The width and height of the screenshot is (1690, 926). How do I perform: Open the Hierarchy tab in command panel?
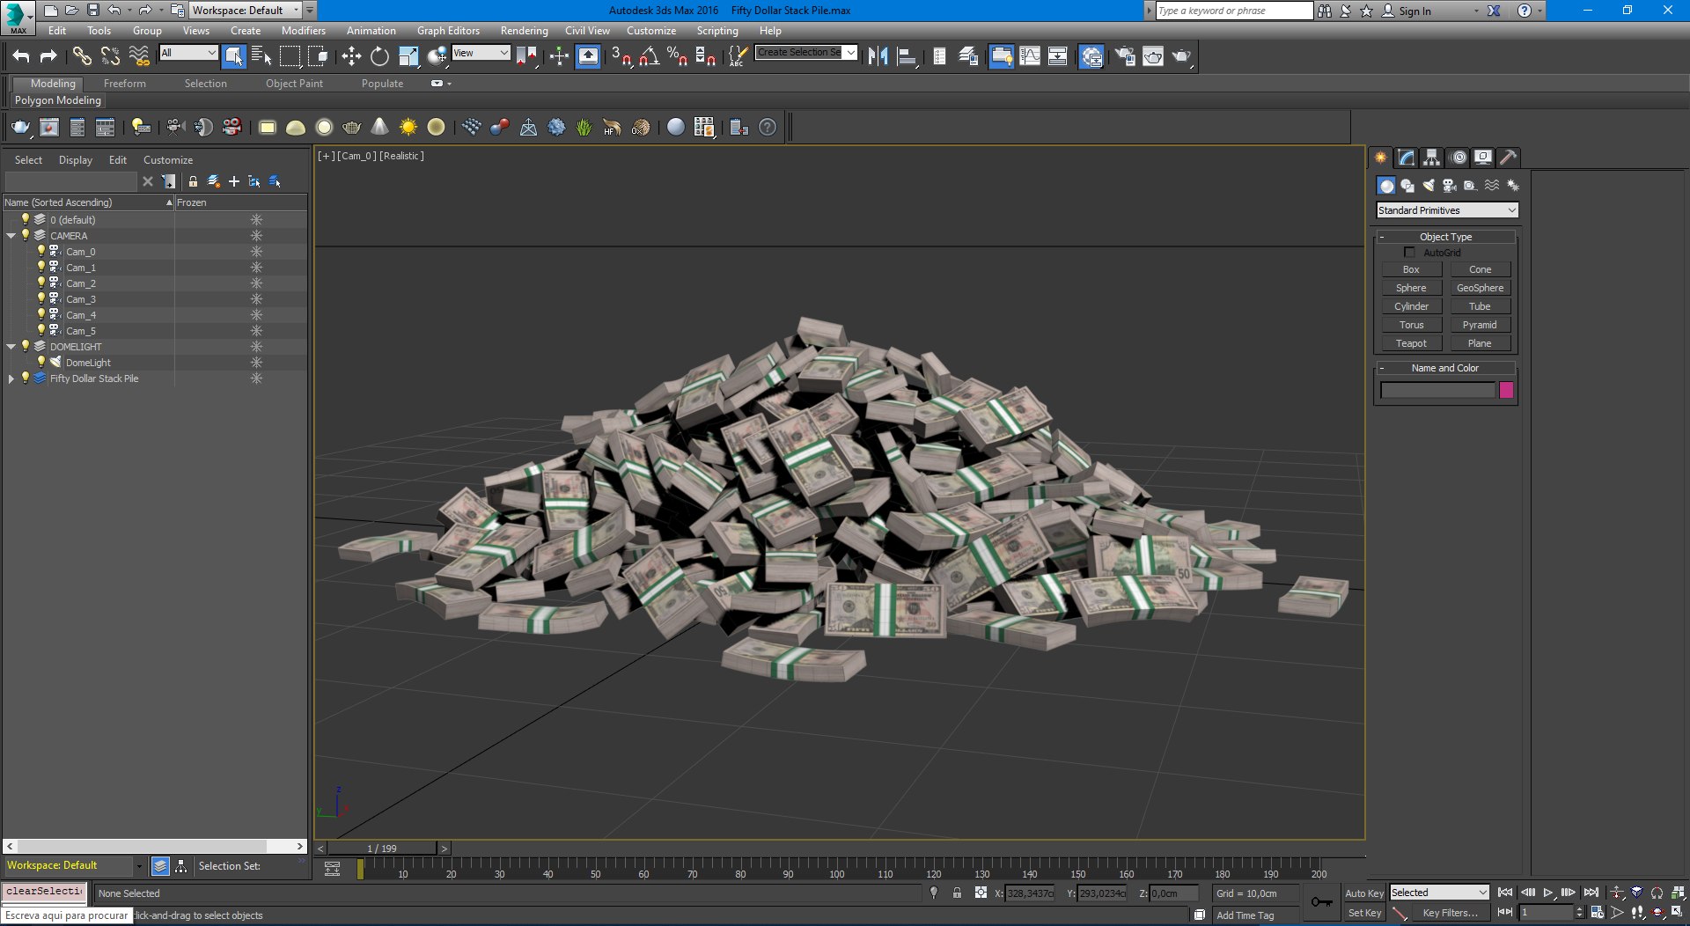(x=1432, y=158)
